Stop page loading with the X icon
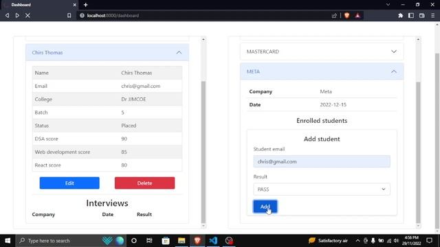Viewport: 440px width, 247px height. pyautogui.click(x=27, y=15)
